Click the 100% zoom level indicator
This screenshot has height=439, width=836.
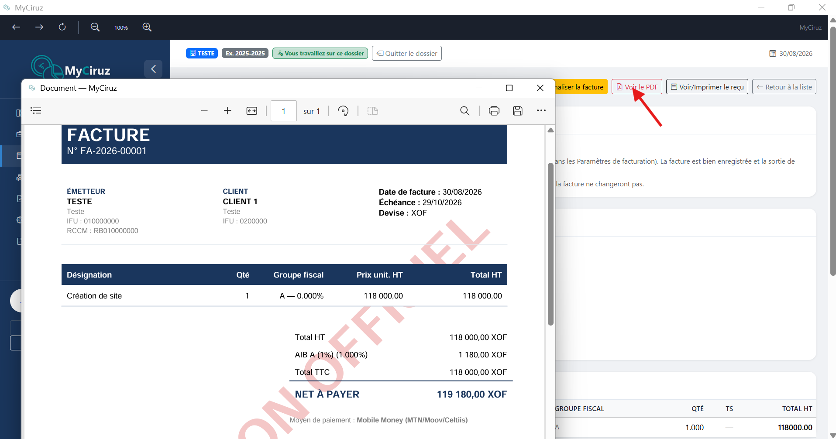(x=121, y=27)
